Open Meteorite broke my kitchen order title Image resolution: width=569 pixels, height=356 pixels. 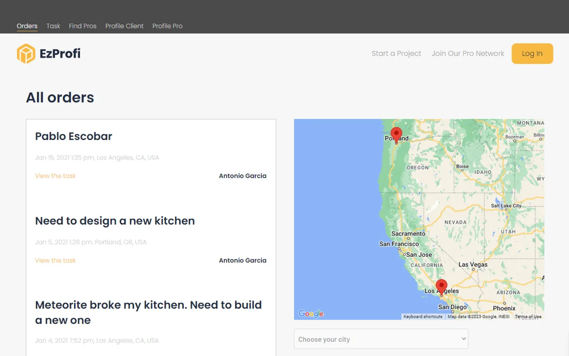(x=148, y=312)
